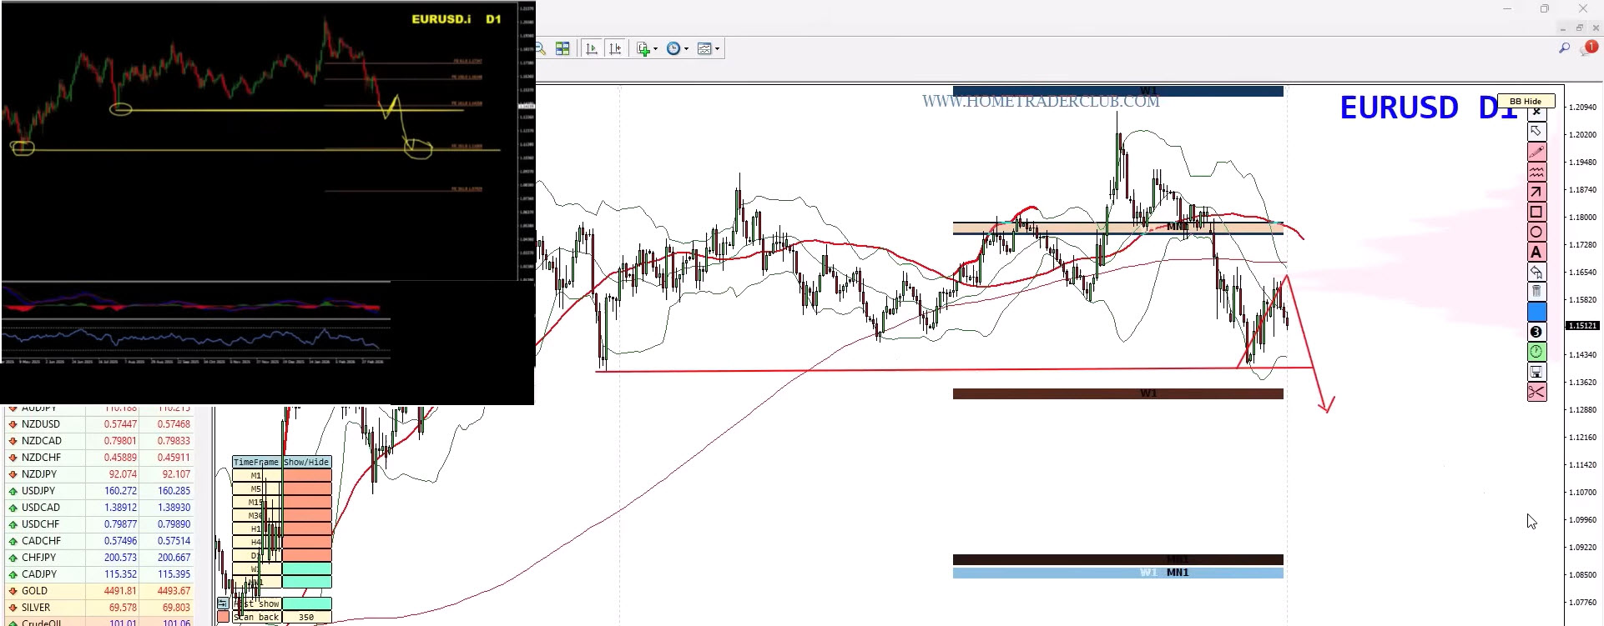Toggle H4 timeframe show/hide cell
1604x626 pixels.
coord(306,542)
